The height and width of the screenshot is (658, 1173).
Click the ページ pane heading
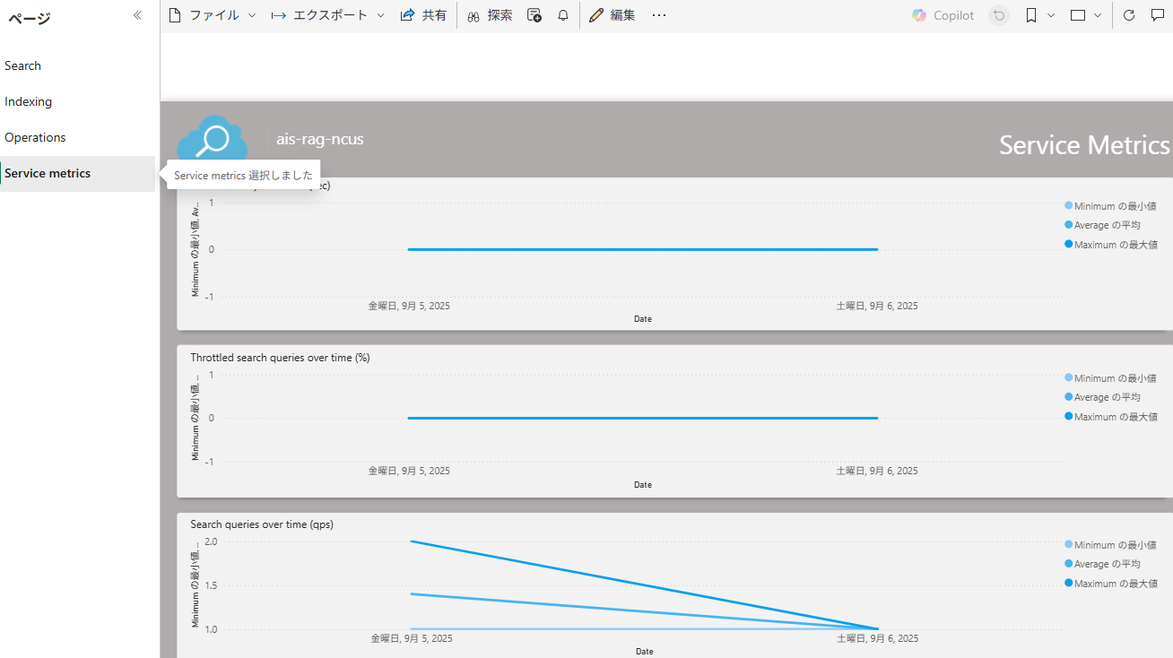coord(29,18)
